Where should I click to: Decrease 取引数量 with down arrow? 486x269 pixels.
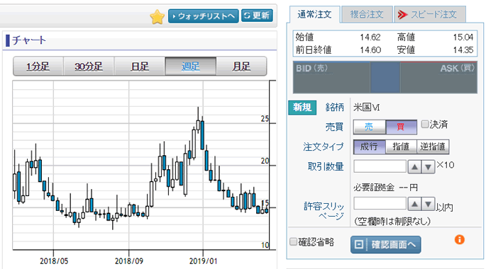[x=428, y=167]
